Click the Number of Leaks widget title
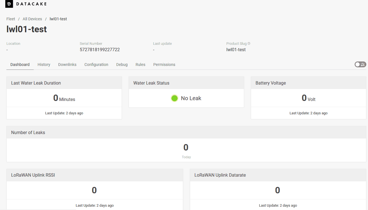 pyautogui.click(x=28, y=132)
